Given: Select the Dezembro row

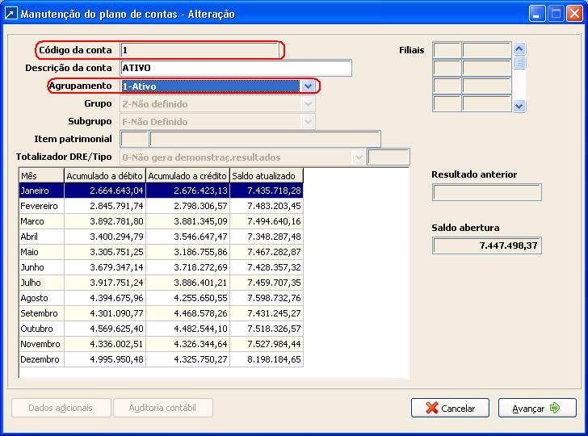Looking at the screenshot, I should (161, 359).
